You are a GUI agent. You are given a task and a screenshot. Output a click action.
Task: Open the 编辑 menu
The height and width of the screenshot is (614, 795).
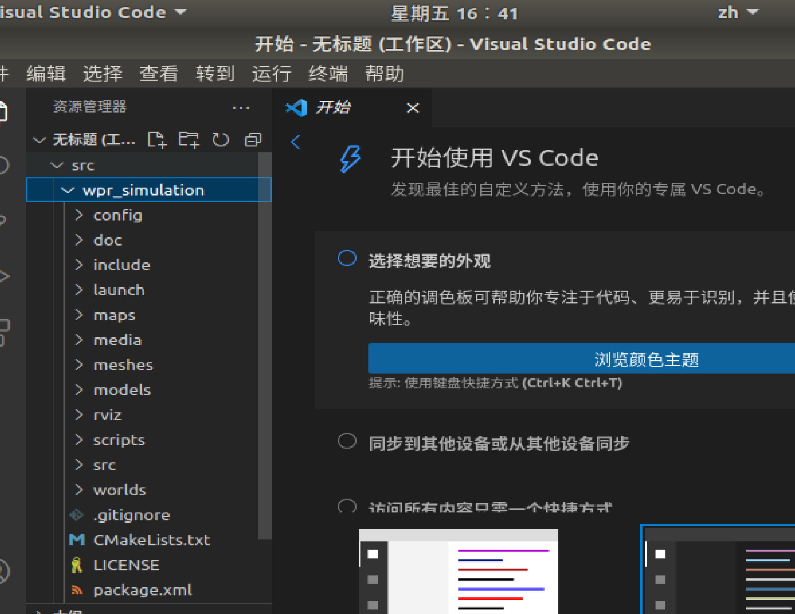pyautogui.click(x=46, y=73)
